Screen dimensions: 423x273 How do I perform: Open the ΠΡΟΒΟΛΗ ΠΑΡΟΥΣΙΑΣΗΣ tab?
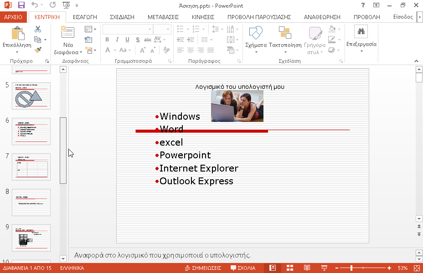(x=259, y=17)
